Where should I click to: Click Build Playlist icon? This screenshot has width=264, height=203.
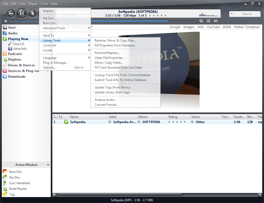5,189
